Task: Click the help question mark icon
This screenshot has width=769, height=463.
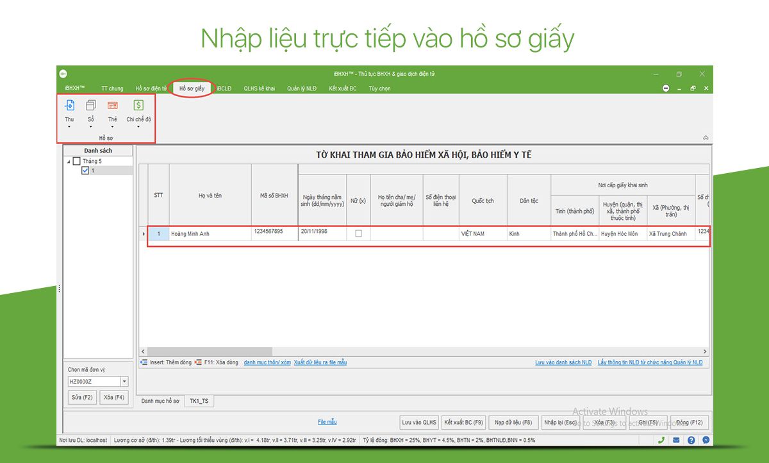Action: (691, 440)
